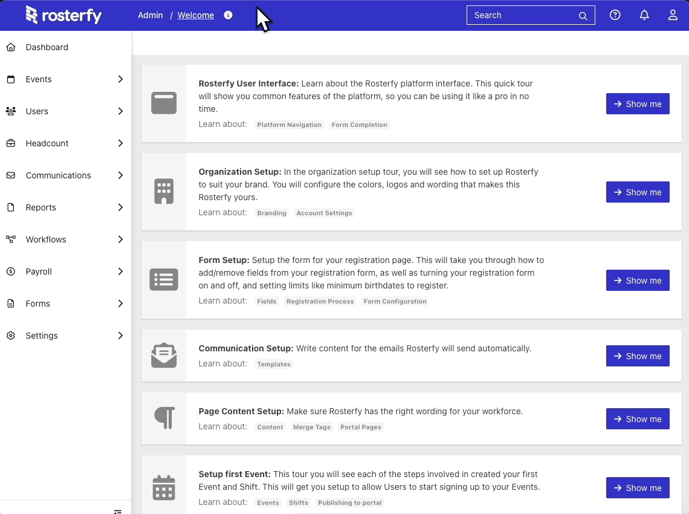Click the Headcount briefcase icon

[11, 143]
